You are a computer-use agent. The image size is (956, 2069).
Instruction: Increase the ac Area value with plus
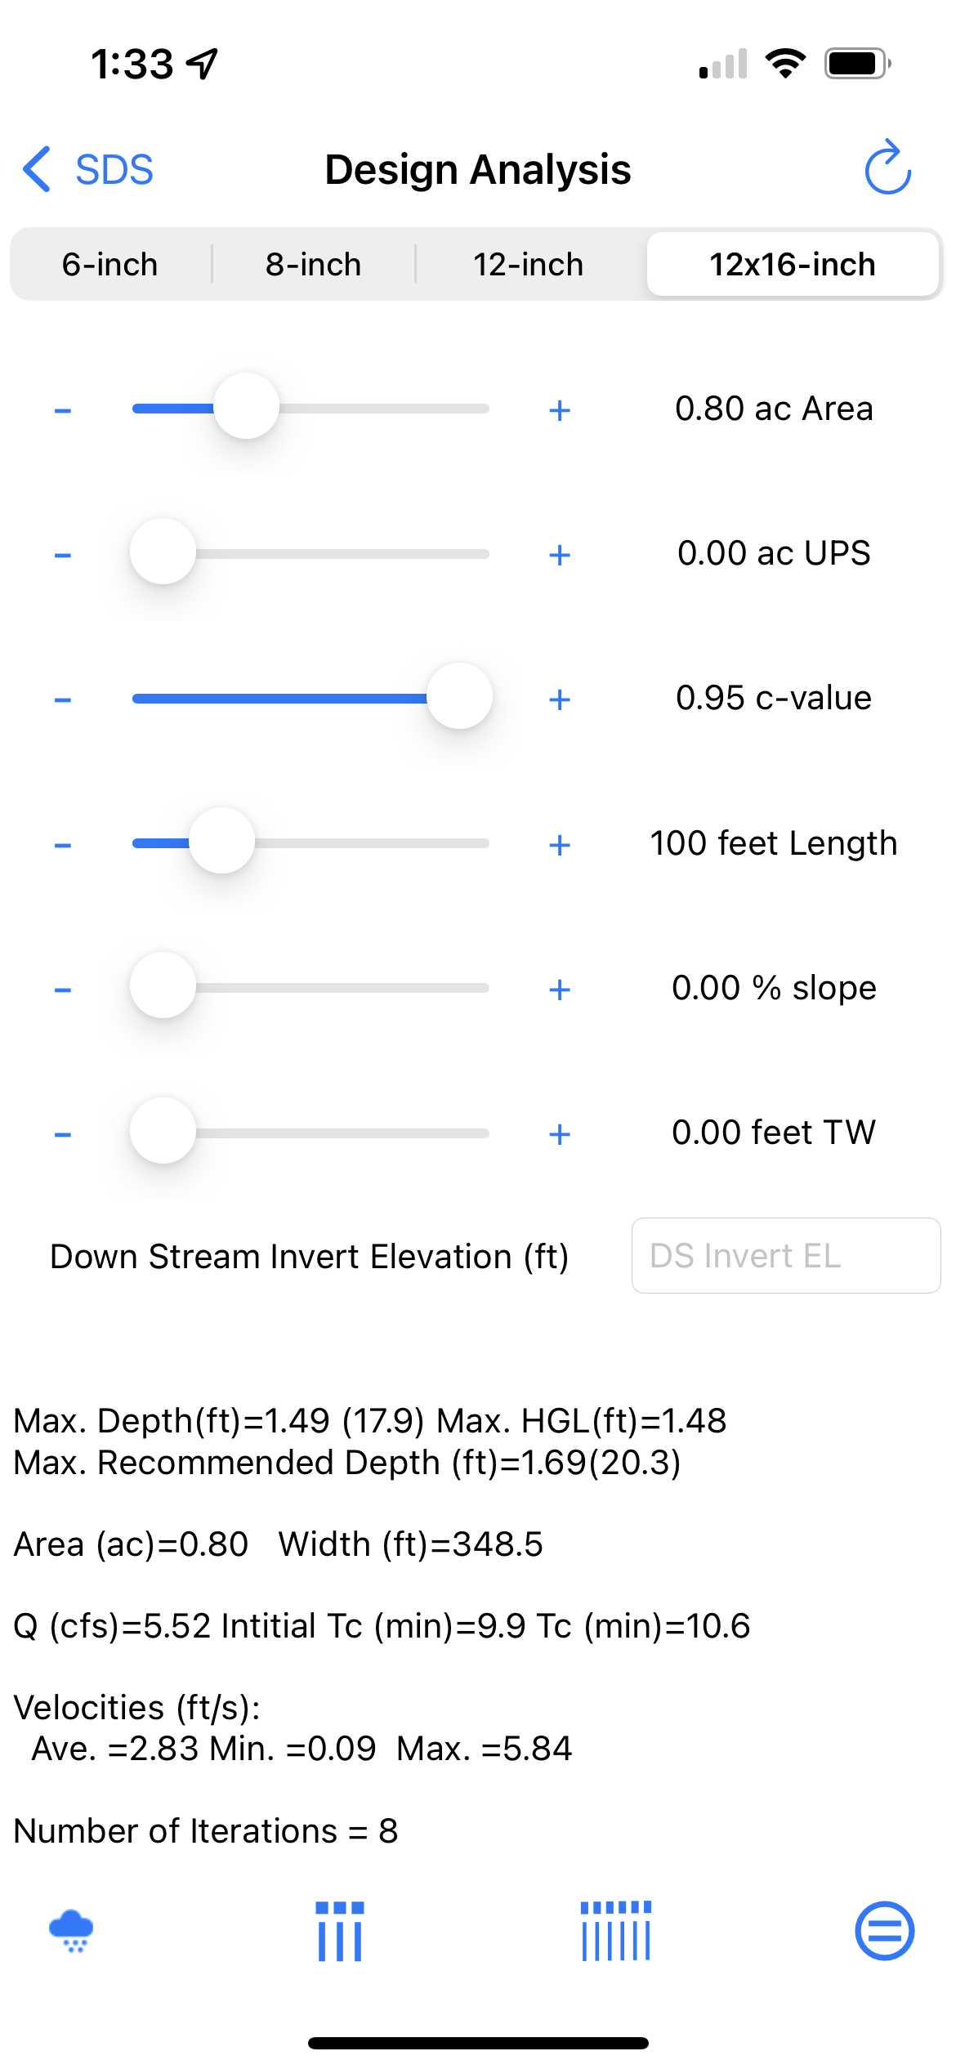(560, 410)
